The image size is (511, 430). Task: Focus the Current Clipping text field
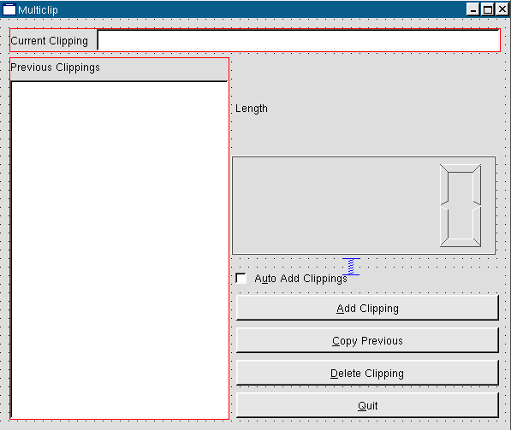point(299,40)
